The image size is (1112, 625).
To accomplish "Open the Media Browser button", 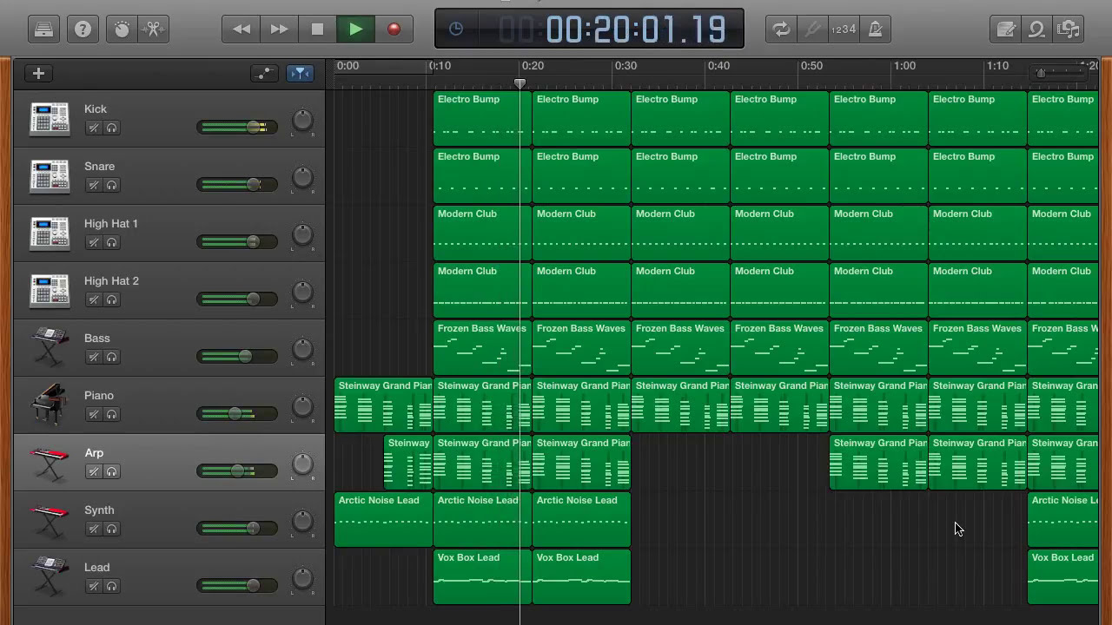I will pos(1069,30).
